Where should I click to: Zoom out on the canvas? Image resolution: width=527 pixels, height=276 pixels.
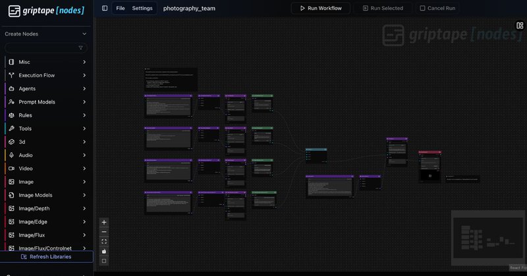(x=104, y=232)
